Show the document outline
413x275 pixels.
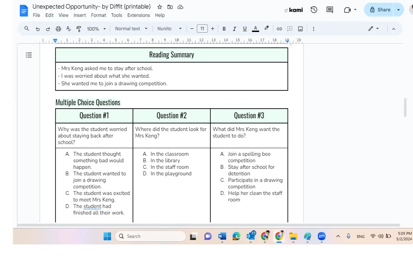(29, 55)
